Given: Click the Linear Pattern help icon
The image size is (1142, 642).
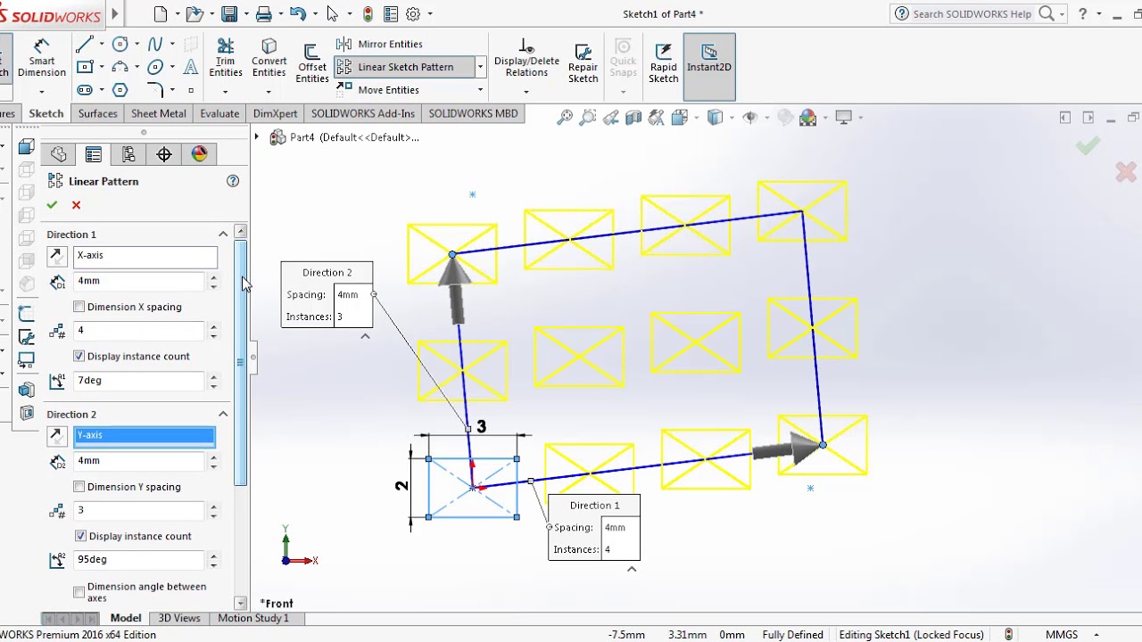Looking at the screenshot, I should point(233,181).
